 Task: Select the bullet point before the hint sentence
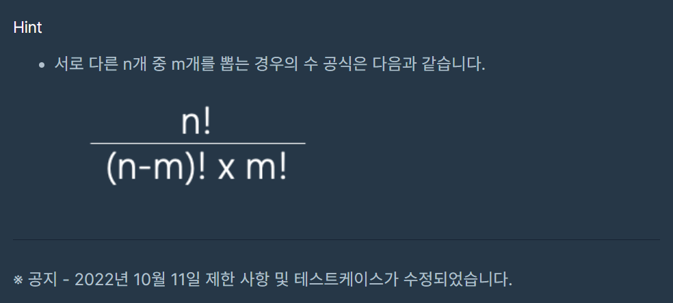[42, 65]
